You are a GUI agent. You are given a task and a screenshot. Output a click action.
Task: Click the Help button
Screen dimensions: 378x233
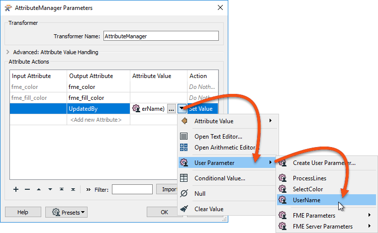[22, 212]
